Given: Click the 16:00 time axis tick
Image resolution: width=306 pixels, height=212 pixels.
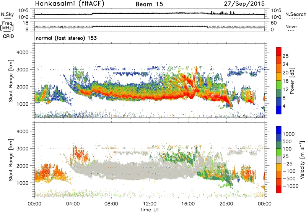Looking at the screenshot, I should pos(188,204).
